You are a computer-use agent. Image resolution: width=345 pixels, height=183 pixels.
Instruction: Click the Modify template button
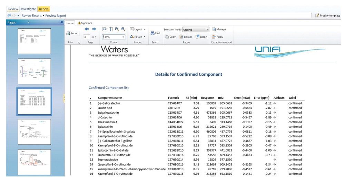click(328, 16)
